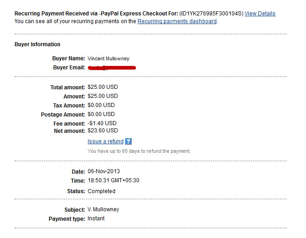
Task: Click the payment type Instant
Action: point(96,219)
